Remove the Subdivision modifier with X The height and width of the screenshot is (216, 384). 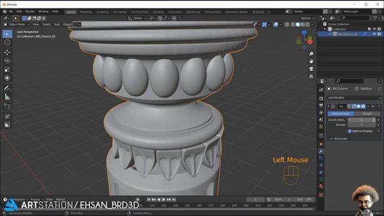tap(373, 106)
